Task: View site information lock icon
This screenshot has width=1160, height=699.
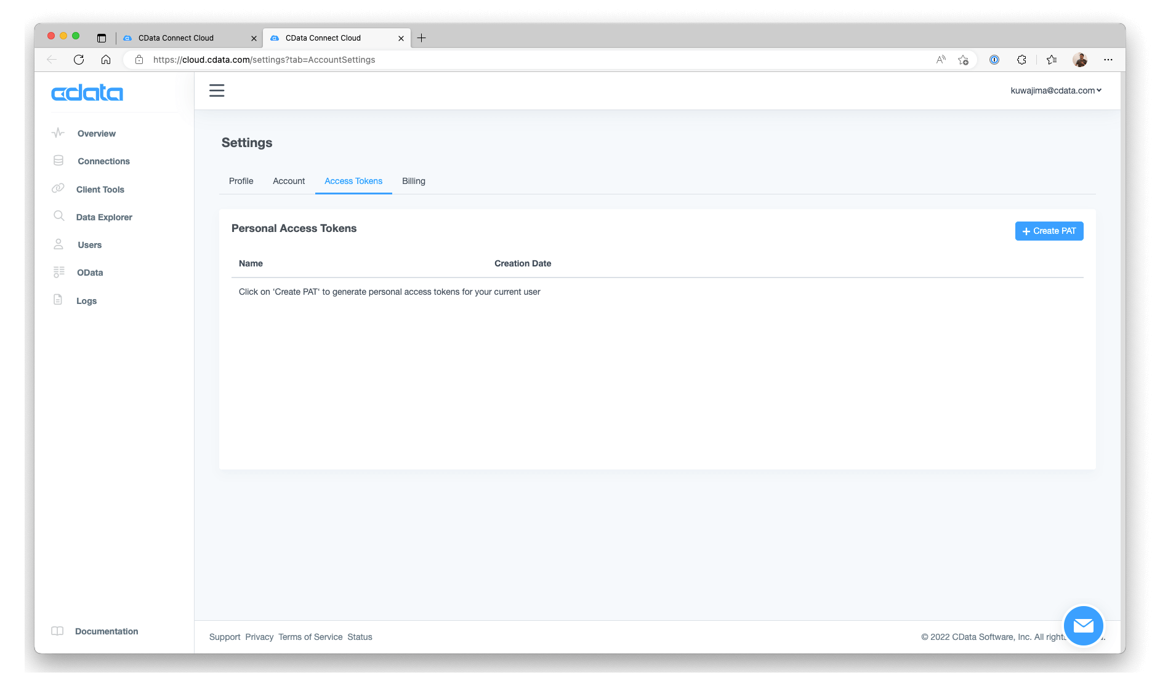Action: coord(139,60)
